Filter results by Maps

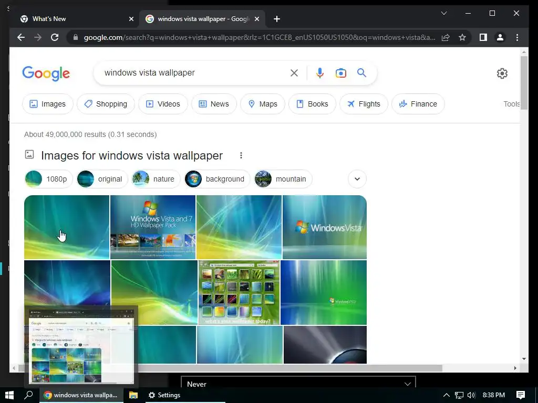point(263,104)
